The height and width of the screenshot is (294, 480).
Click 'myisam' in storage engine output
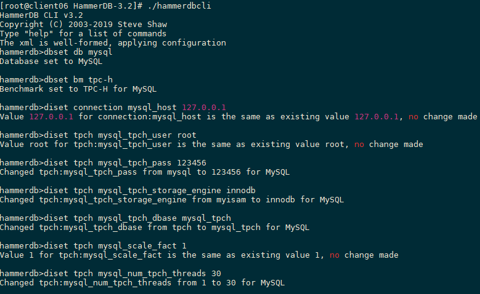click(231, 200)
